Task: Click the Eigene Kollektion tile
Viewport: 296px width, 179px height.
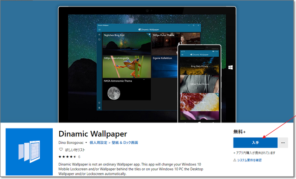Action: click(165, 66)
